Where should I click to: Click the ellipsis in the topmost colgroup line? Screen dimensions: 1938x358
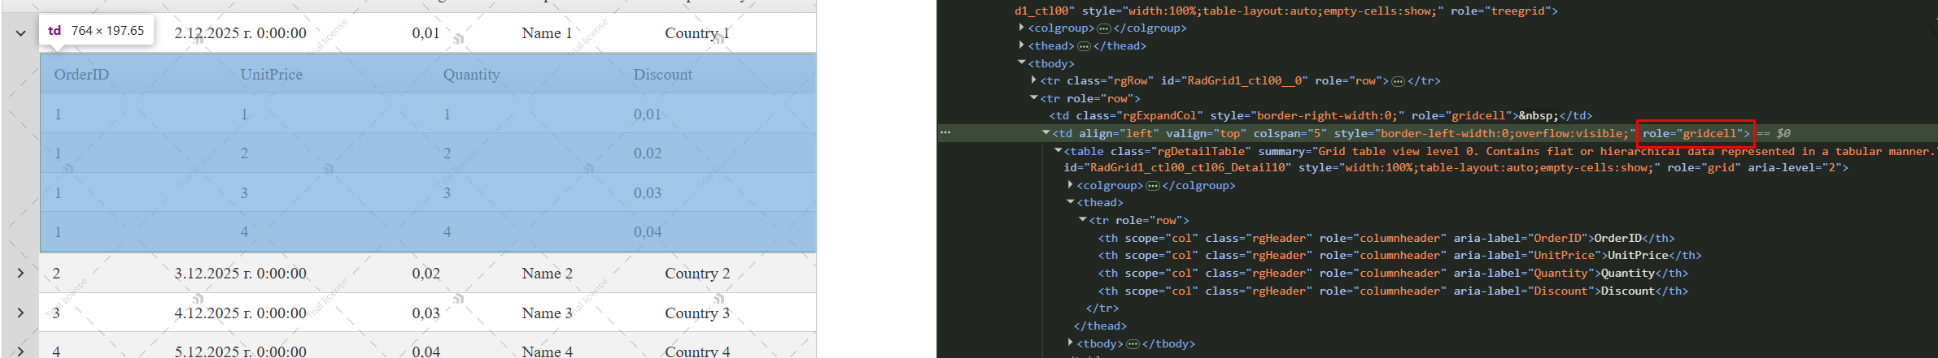1103,28
